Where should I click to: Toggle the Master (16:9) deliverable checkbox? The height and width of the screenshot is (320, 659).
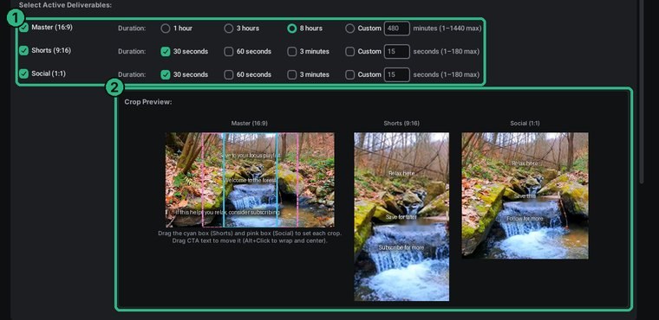click(24, 28)
